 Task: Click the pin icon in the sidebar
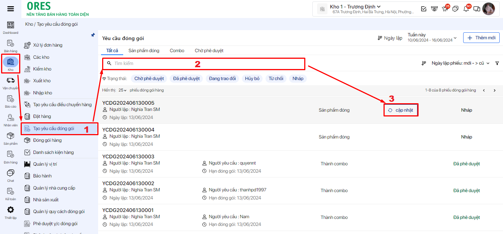[93, 35]
